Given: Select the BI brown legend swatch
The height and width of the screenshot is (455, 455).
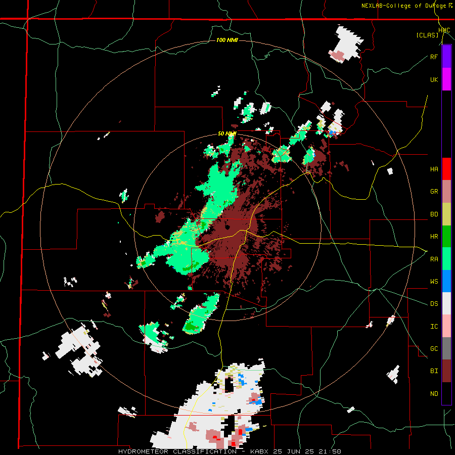Looking at the screenshot, I should coord(446,371).
